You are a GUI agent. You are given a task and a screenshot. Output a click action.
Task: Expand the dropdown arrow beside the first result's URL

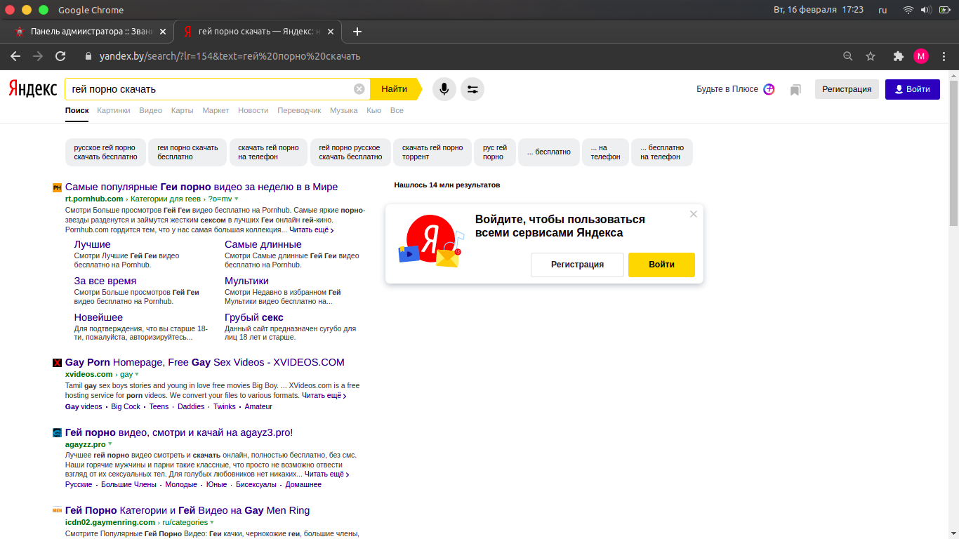[x=237, y=199]
